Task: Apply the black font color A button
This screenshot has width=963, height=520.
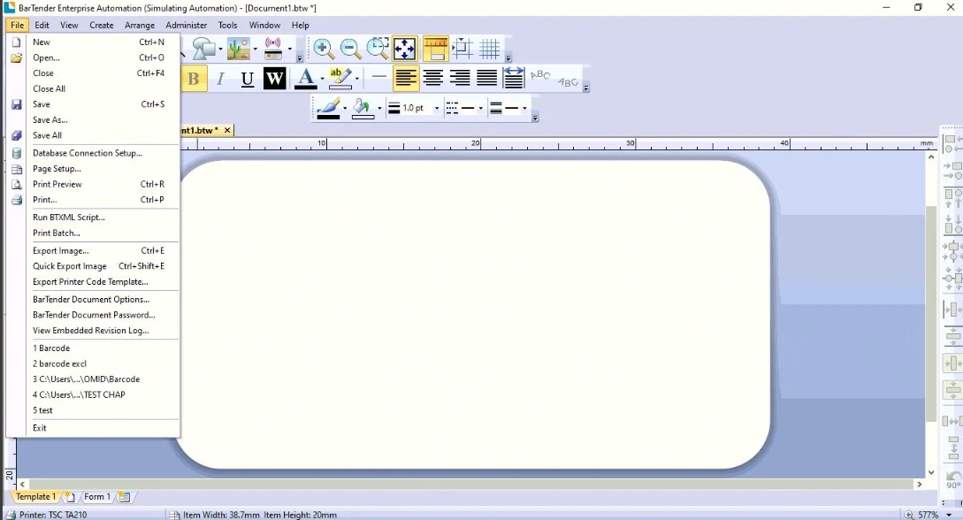Action: pyautogui.click(x=305, y=78)
